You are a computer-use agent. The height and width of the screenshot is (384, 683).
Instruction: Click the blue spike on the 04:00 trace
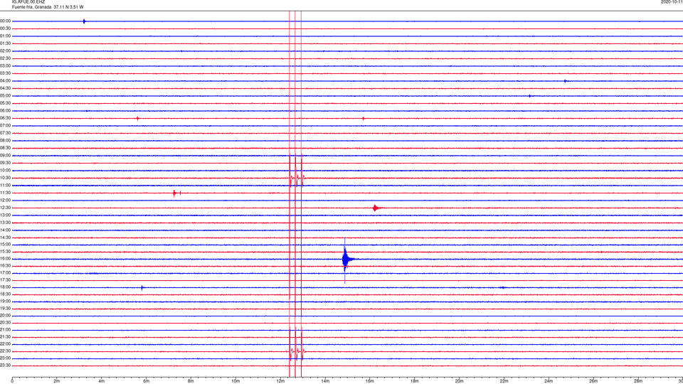[566, 81]
